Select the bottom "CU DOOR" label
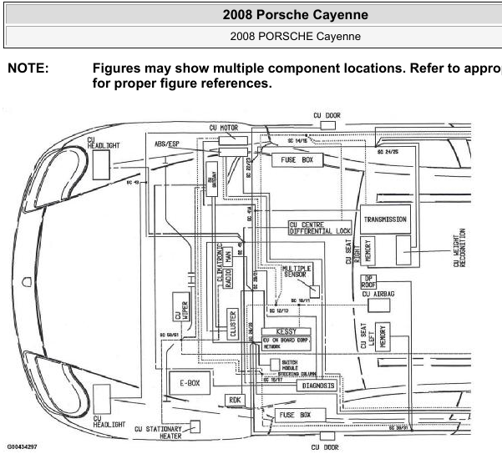Viewport: 502px width, 454px height. 325,447
